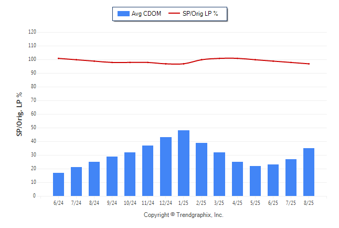Click the x-axis label 1/25
339x228 pixels.
(183, 203)
